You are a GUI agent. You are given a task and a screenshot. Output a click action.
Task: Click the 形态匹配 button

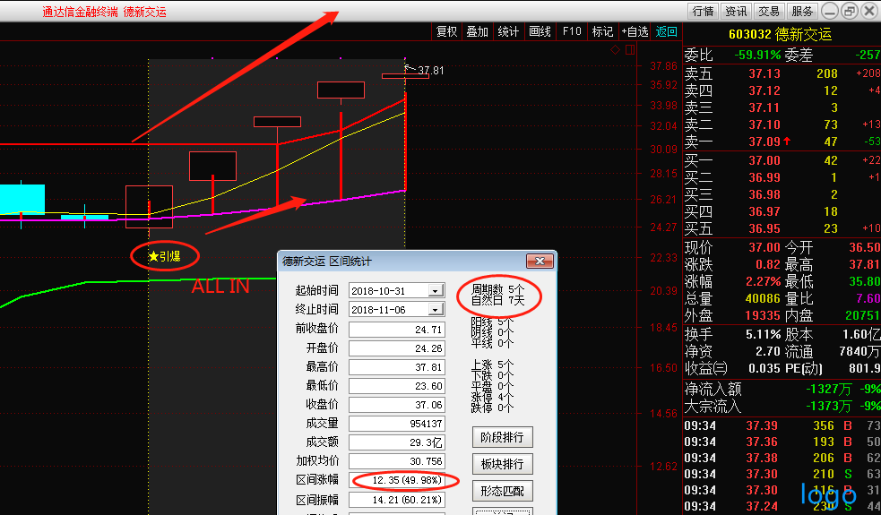(502, 491)
